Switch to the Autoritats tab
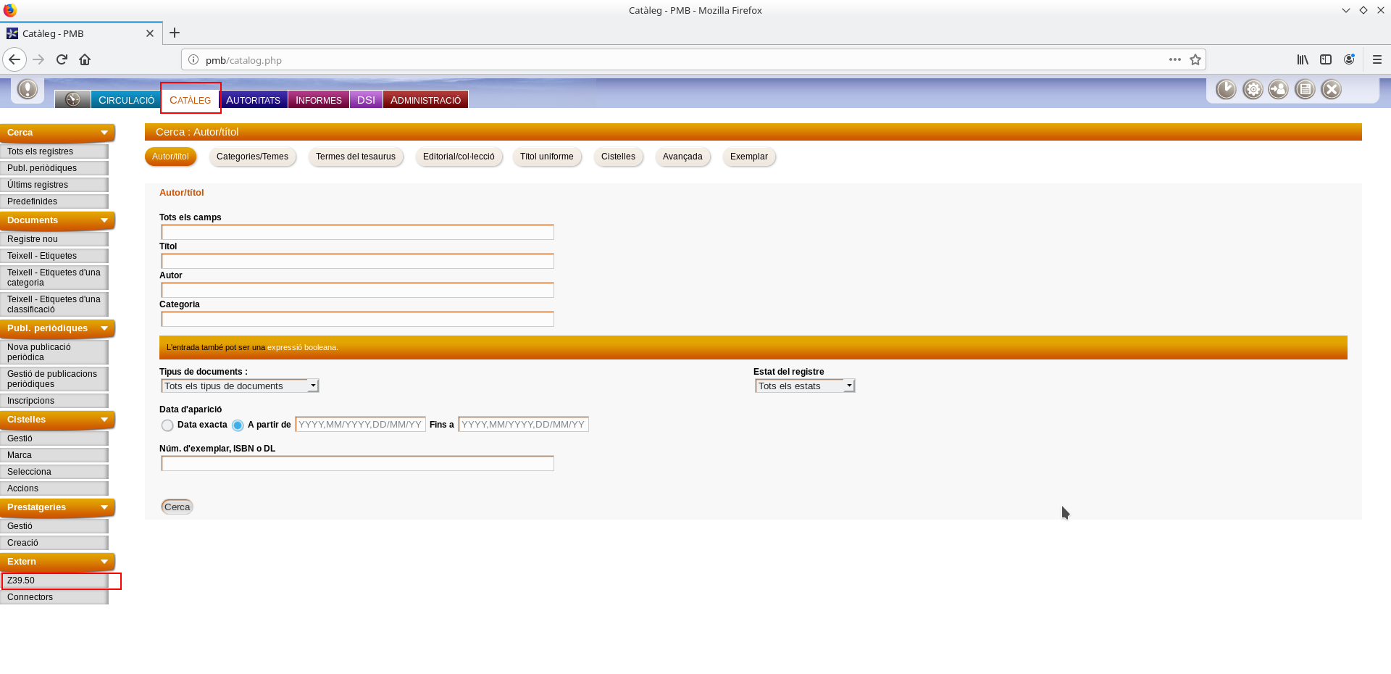 (253, 100)
